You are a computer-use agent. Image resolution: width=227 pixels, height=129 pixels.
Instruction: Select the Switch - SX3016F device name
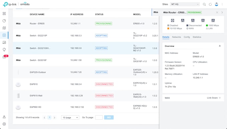click(38, 60)
